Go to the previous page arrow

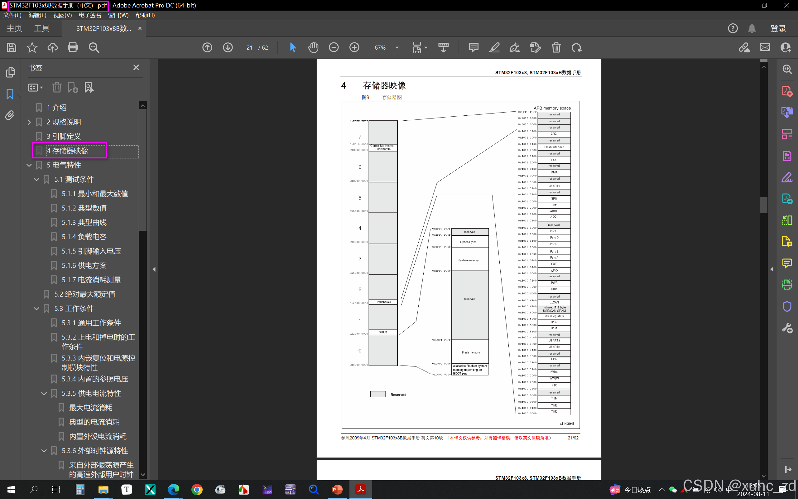coord(207,47)
